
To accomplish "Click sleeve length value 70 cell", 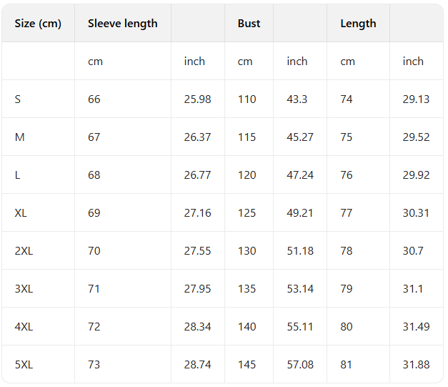I will 94,251.
